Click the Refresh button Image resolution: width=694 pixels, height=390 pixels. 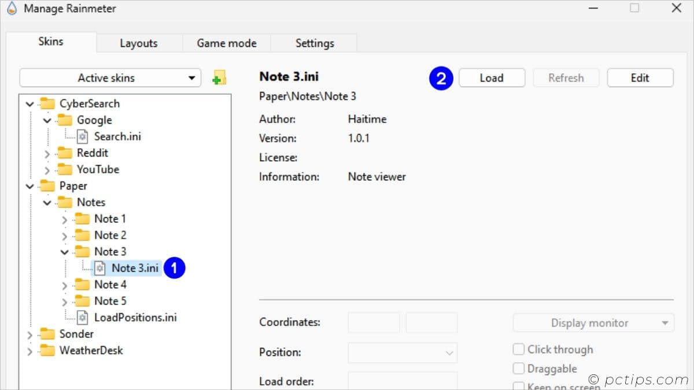click(x=566, y=78)
